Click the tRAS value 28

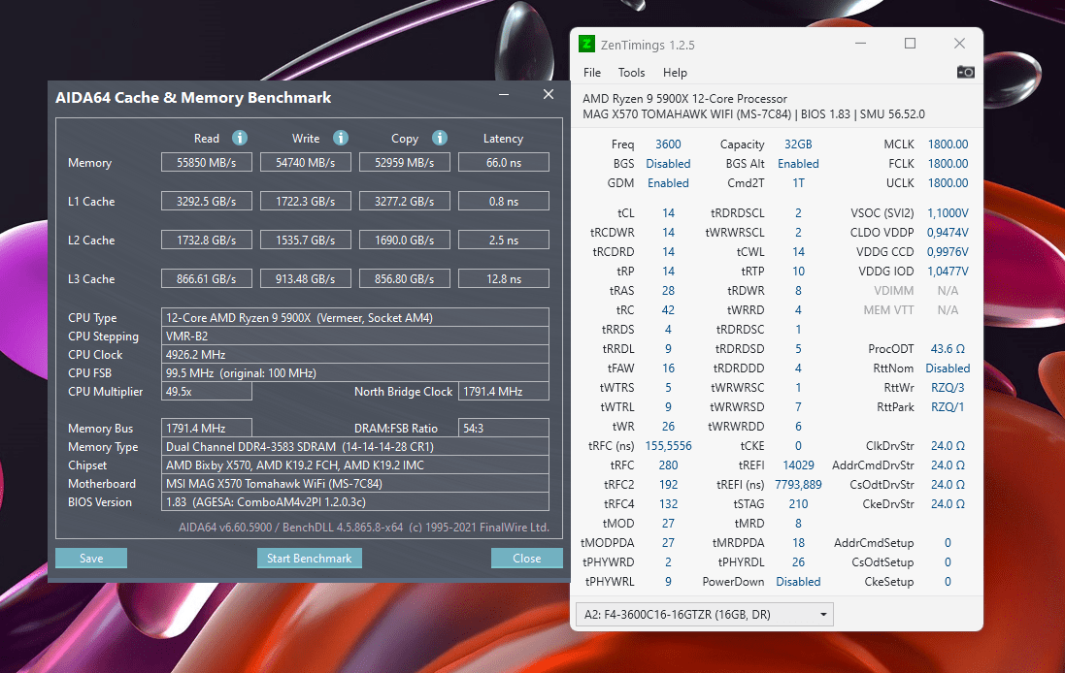click(668, 290)
